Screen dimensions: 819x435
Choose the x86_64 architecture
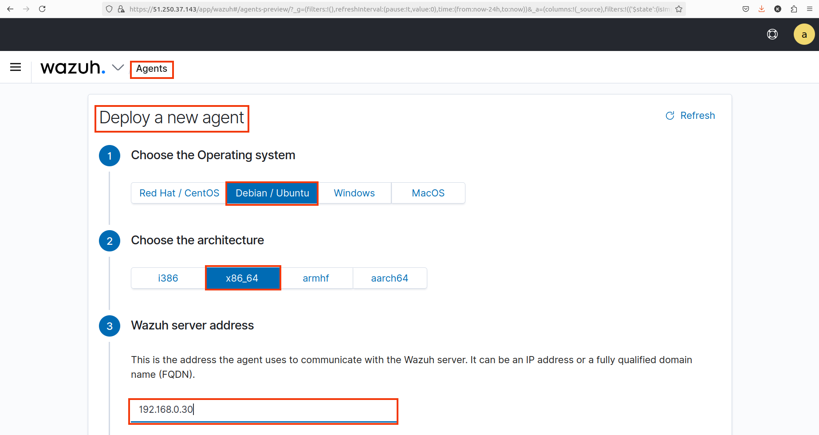(242, 278)
